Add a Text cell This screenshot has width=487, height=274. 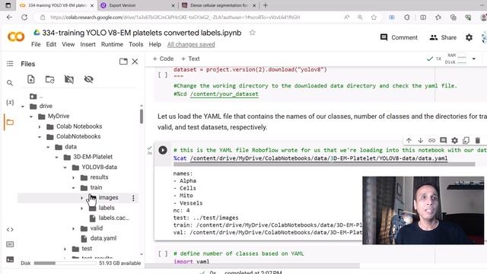click(x=190, y=59)
